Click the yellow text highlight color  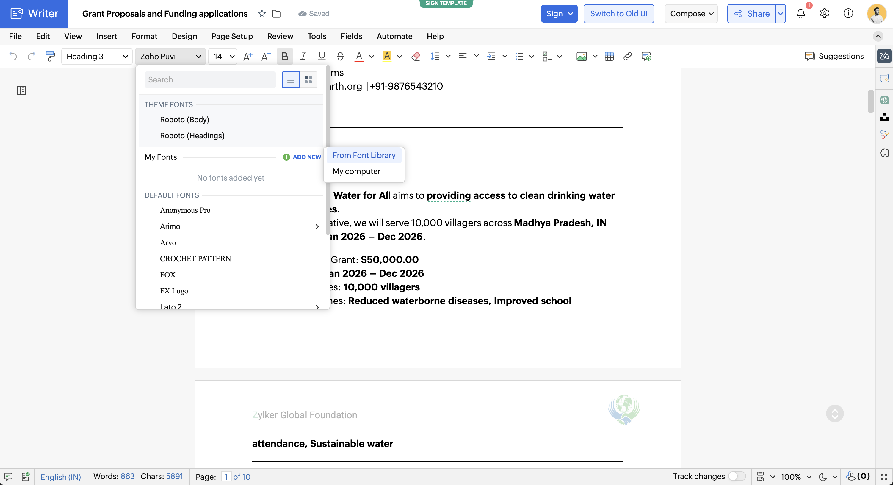[x=386, y=56]
